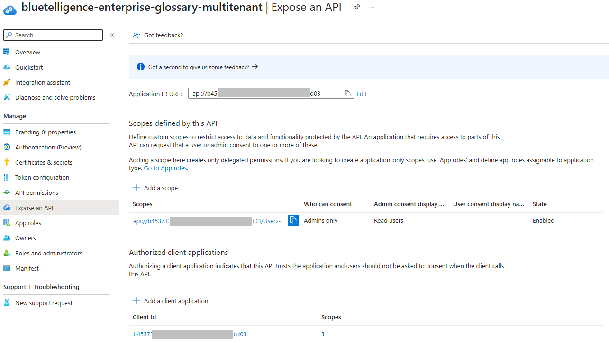The image size is (609, 342).
Task: Click the Diagnose and solve problems wrench icon
Action: point(7,97)
